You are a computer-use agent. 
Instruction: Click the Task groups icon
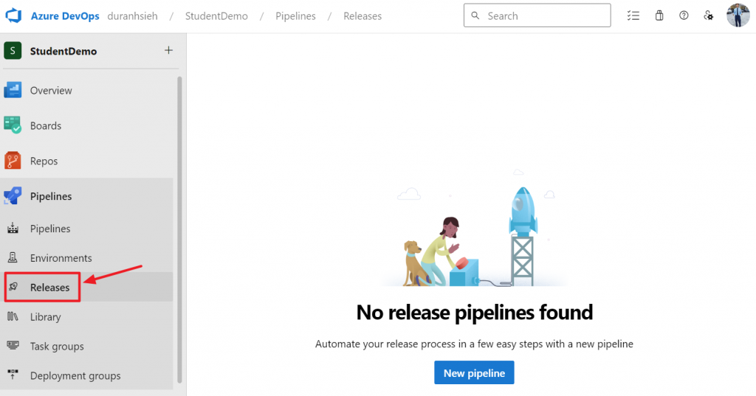pyautogui.click(x=13, y=345)
